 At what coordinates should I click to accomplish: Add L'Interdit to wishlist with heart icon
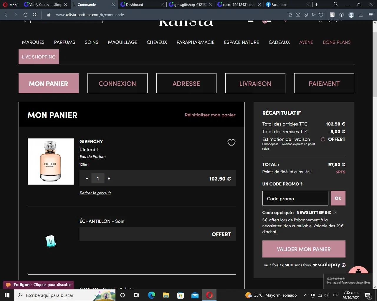232,143
